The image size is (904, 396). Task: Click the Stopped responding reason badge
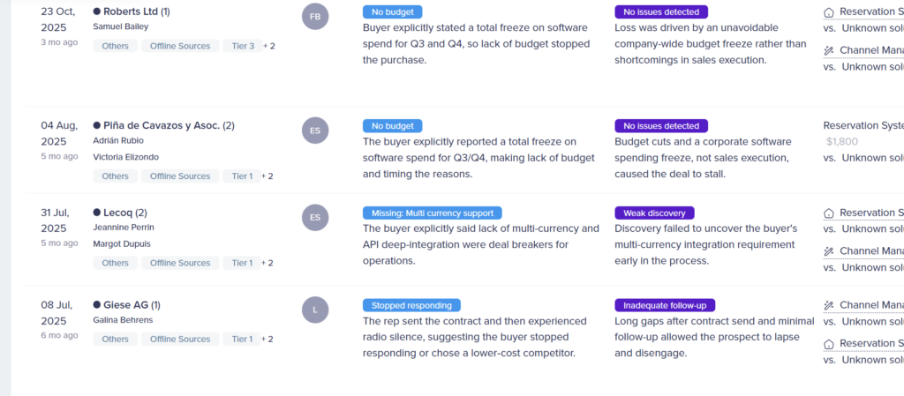tap(411, 305)
